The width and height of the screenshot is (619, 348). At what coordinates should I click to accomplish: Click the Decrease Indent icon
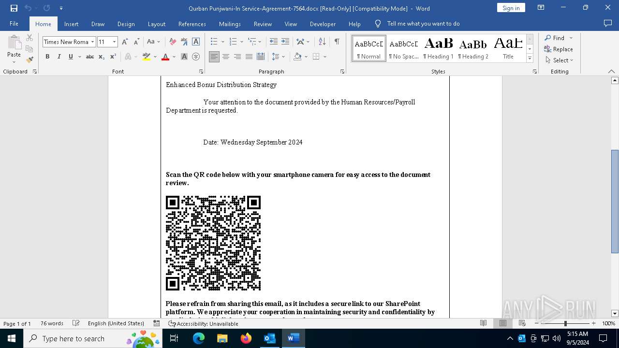(x=274, y=42)
